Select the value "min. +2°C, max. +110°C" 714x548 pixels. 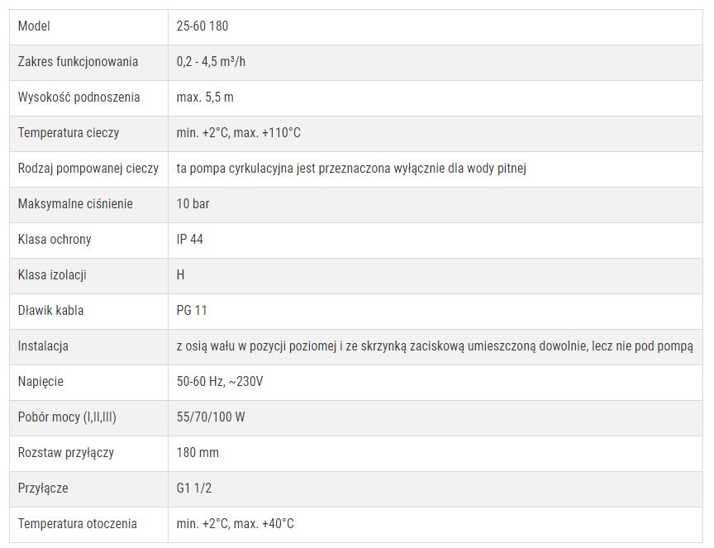click(238, 133)
